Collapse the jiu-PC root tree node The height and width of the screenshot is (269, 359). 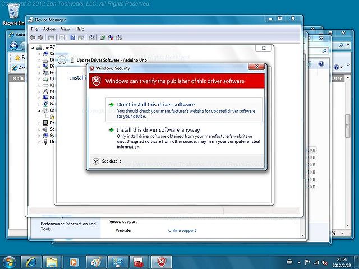point(33,48)
